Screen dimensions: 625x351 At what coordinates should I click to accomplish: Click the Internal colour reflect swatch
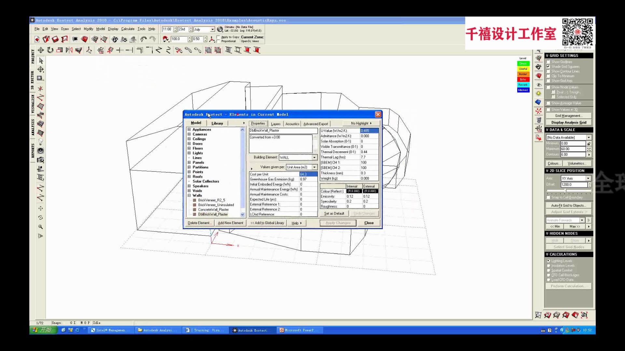(354, 191)
